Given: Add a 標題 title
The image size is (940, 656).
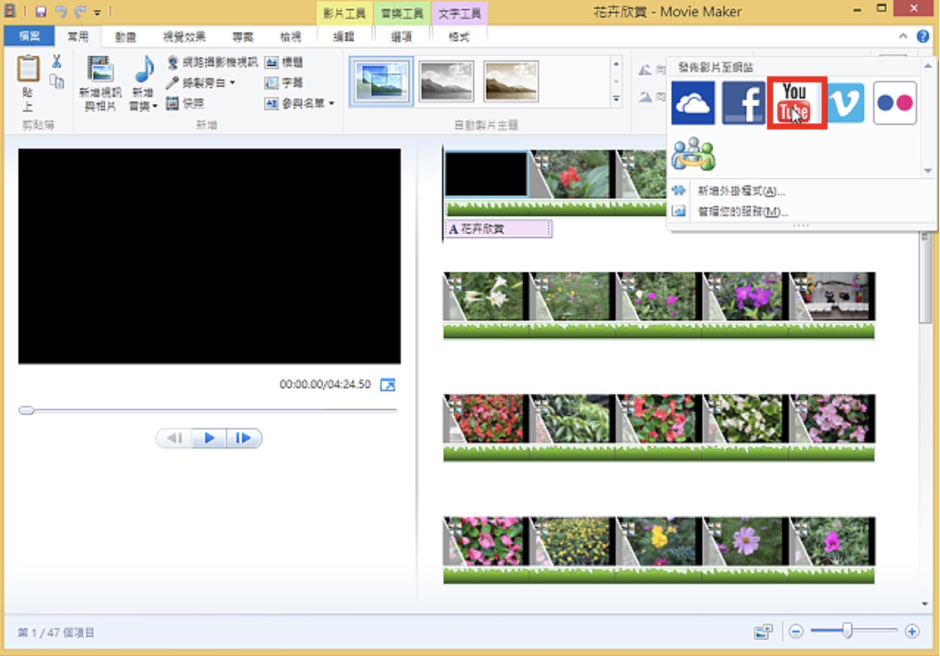Looking at the screenshot, I should [x=284, y=62].
